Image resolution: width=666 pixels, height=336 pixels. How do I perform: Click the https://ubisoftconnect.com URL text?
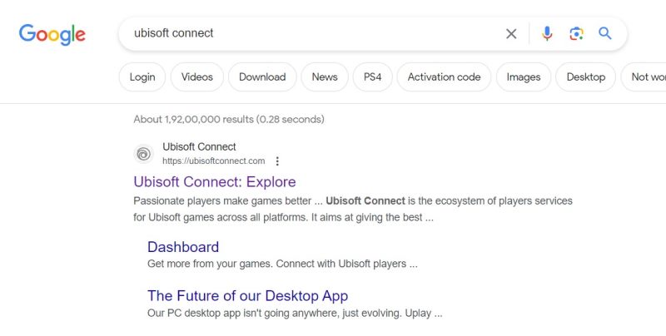214,161
